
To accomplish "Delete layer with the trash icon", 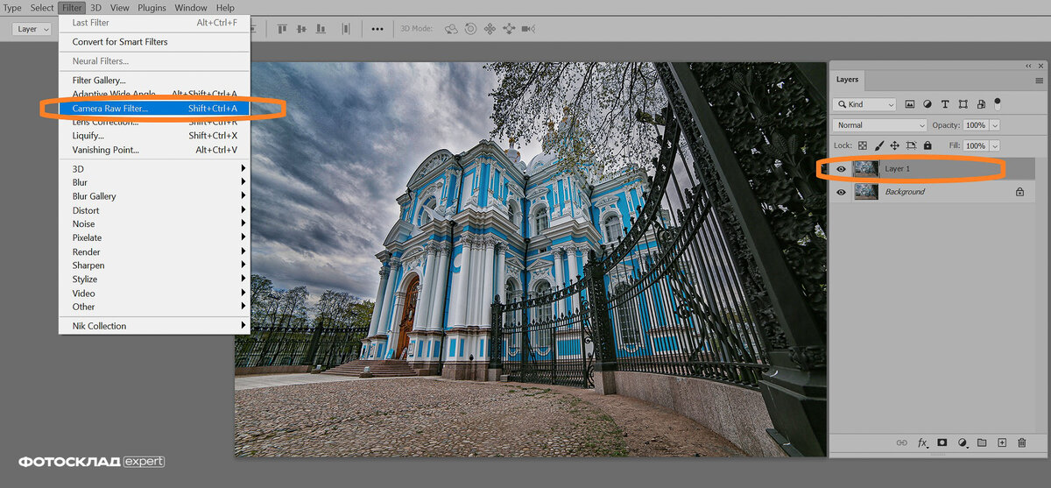I will pos(1022,443).
